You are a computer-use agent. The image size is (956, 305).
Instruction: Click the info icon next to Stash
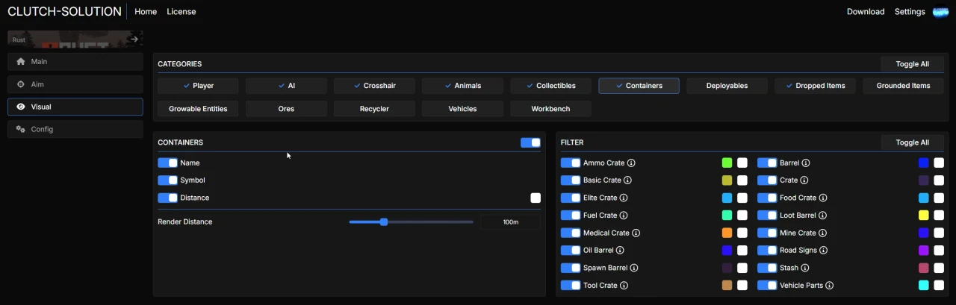(805, 268)
